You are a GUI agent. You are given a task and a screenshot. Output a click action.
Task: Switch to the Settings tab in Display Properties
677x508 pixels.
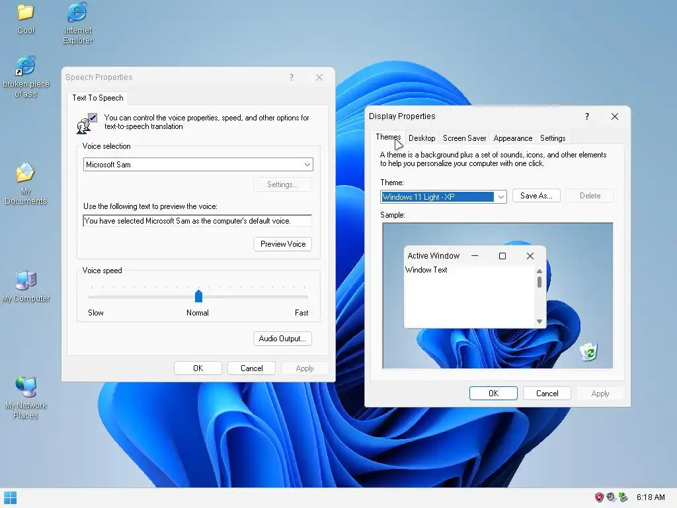pos(553,138)
